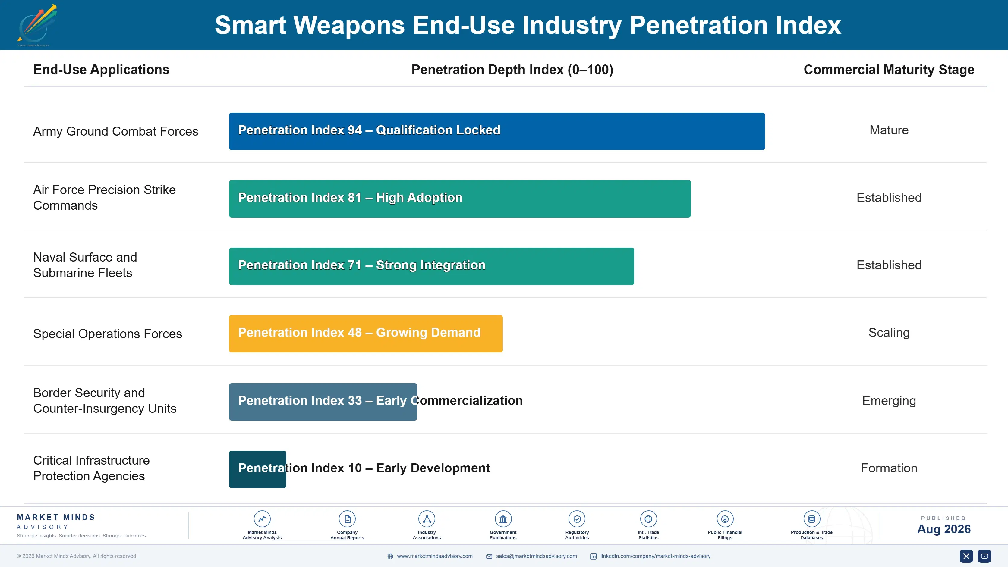Click Border Security and Counter-Insurgency Units label
The width and height of the screenshot is (1008, 567).
pos(105,400)
